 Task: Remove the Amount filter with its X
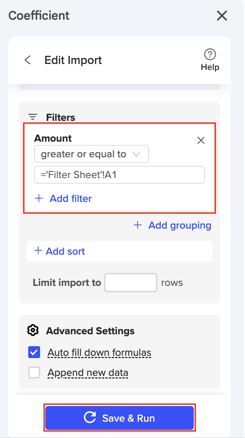201,140
